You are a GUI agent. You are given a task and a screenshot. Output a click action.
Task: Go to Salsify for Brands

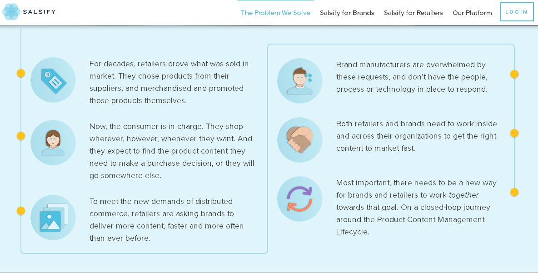(x=347, y=13)
